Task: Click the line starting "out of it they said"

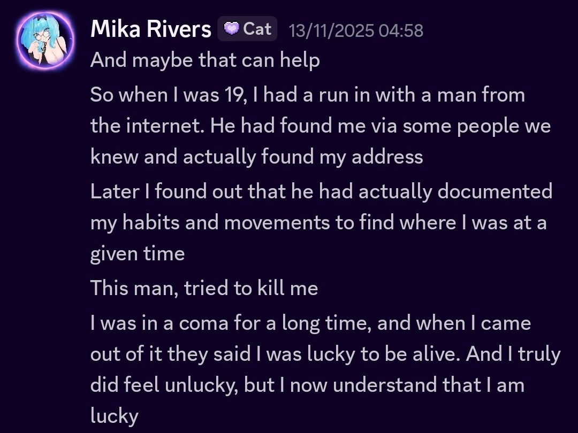Action: point(325,354)
